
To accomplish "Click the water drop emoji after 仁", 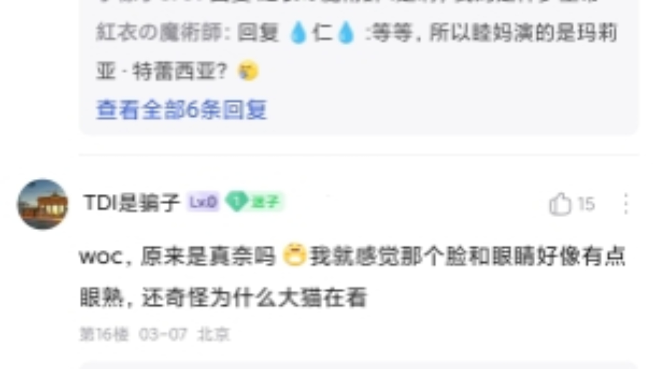I will click(x=346, y=33).
